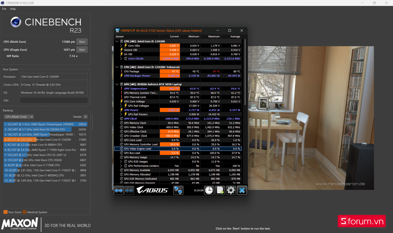
Task: Select ranking row 1 AMD Ryzen Threadripper 2990WX
Action: click(45, 124)
